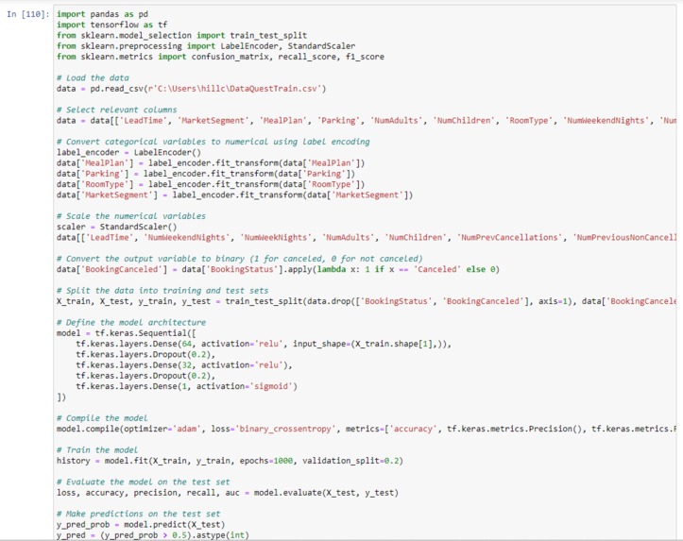Click the Dropout(0.2) line right after Dense(64)
The height and width of the screenshot is (541, 683).
pyautogui.click(x=145, y=354)
